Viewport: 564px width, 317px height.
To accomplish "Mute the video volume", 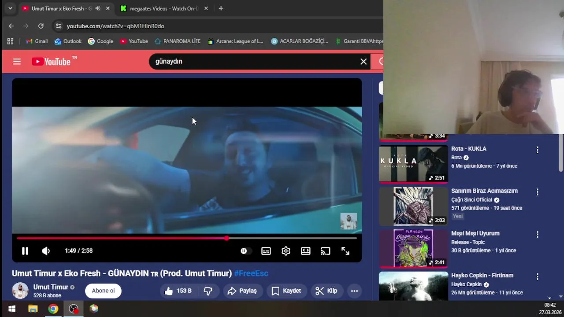I will pos(46,251).
